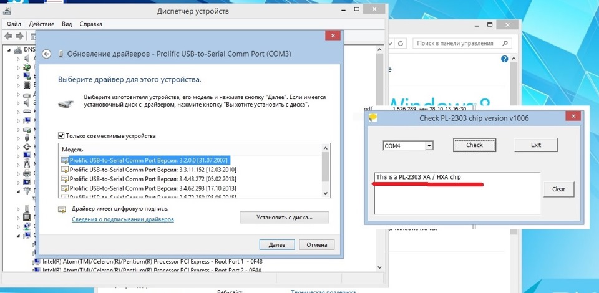Click the Exit button in PL-2303 window

(x=536, y=145)
